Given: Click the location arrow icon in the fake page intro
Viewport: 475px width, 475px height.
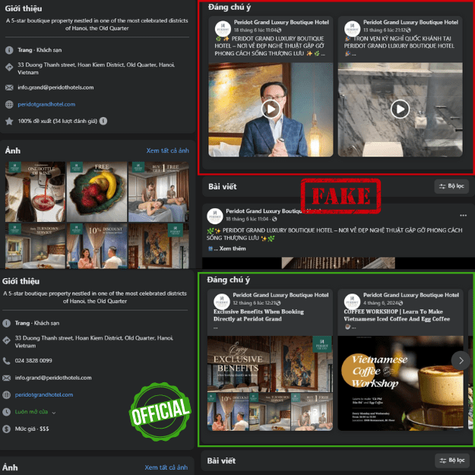Looking at the screenshot, I should pos(9,67).
